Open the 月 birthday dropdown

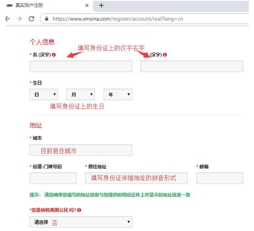click(x=81, y=95)
